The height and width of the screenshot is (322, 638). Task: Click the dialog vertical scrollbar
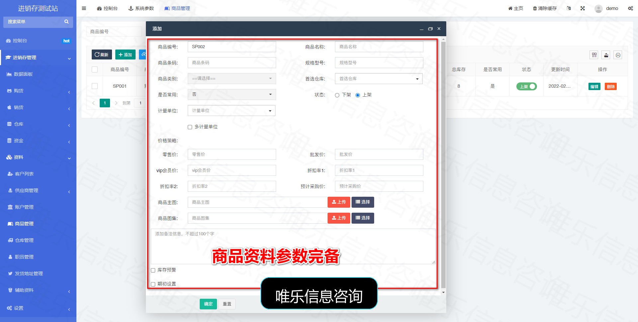point(443,164)
